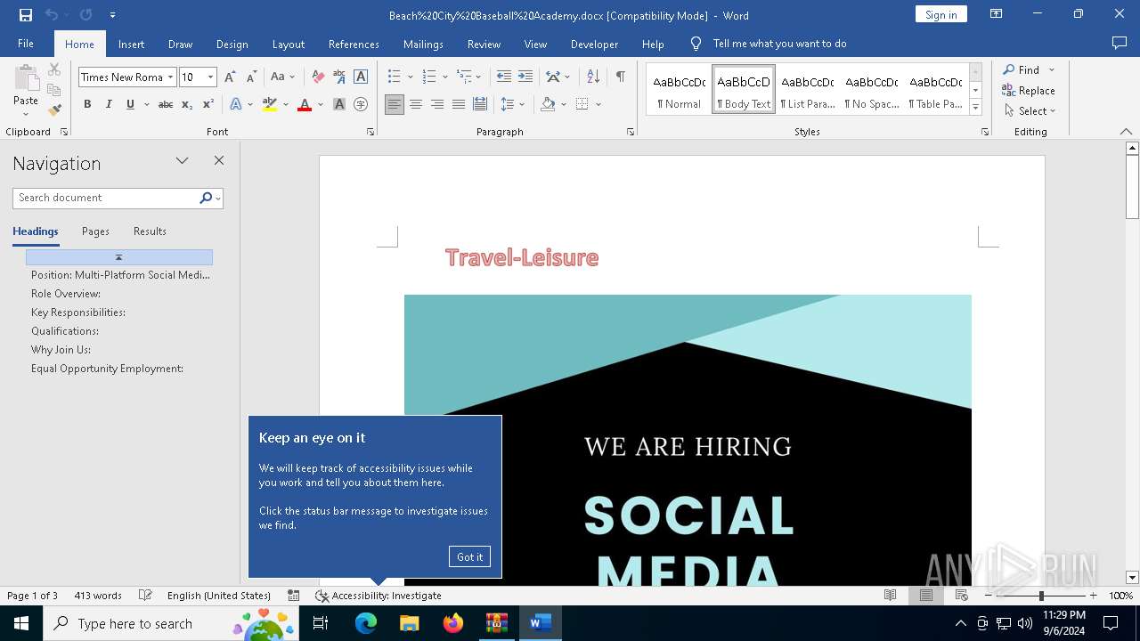Center align the paragraph
The image size is (1140, 641).
tap(416, 104)
